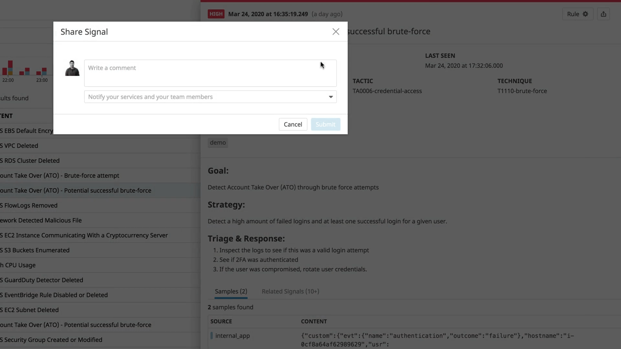
Task: Select the highlighted Potential successful brute-force row
Action: coord(100,190)
